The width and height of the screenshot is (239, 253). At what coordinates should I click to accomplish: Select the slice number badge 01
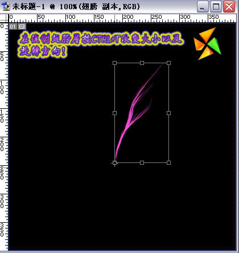pyautogui.click(x=13, y=26)
